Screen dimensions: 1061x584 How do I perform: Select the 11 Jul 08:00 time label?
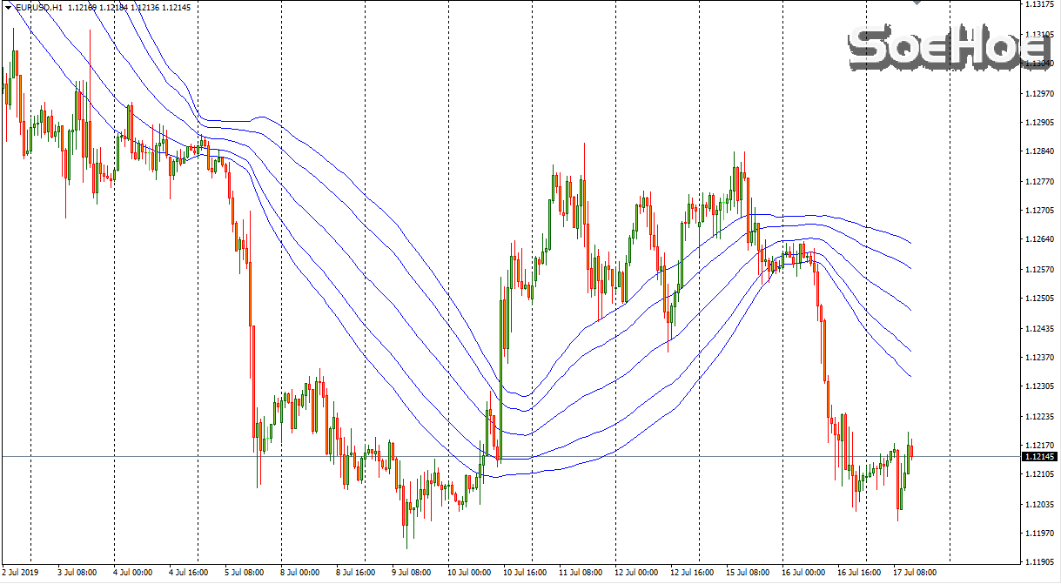(580, 573)
